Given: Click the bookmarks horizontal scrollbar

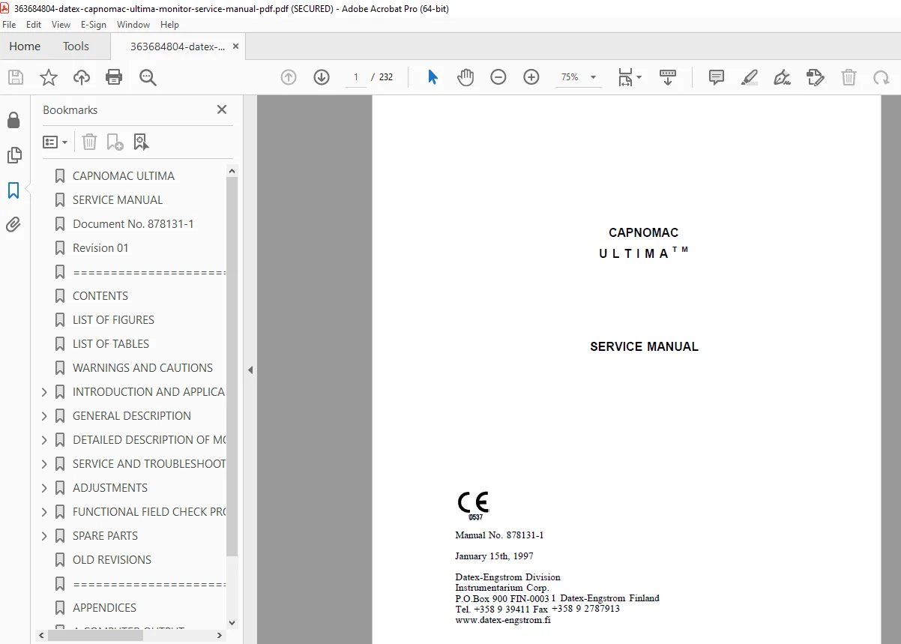Looking at the screenshot, I should tap(95, 635).
